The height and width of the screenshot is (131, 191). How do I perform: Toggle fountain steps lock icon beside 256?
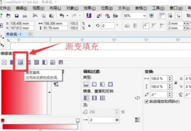click(123, 112)
